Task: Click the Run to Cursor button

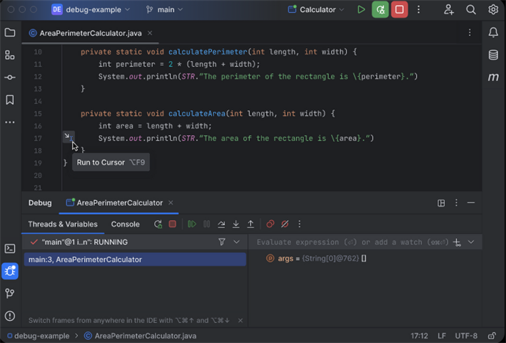Action: tap(68, 136)
